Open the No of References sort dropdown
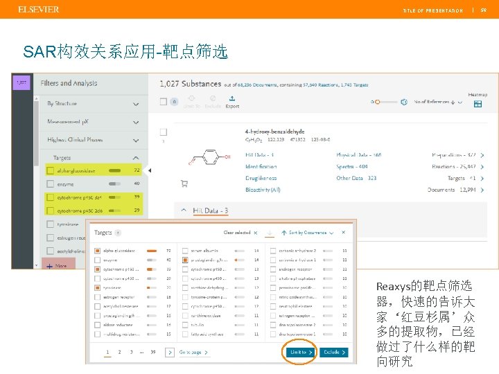The height and width of the screenshot is (374, 499). click(438, 102)
